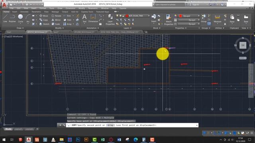Click the TOP face of the ViewCube
The image size is (255, 143).
[x=243, y=45]
